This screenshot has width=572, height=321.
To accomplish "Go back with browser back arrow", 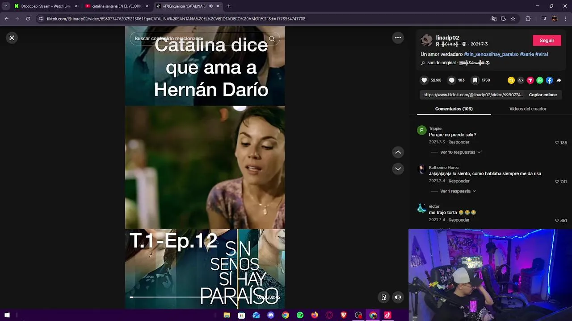I will (6, 19).
